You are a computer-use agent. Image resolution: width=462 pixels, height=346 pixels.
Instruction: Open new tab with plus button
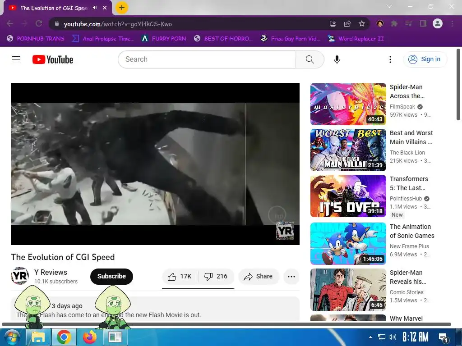pyautogui.click(x=122, y=8)
